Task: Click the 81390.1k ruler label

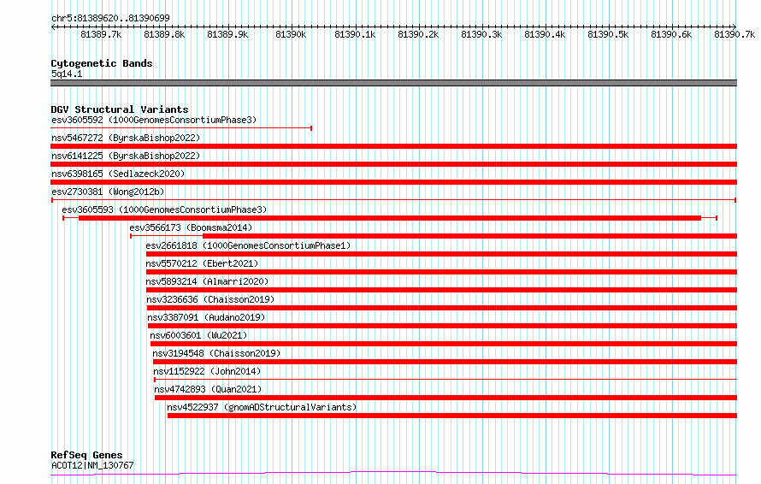Action: (355, 34)
